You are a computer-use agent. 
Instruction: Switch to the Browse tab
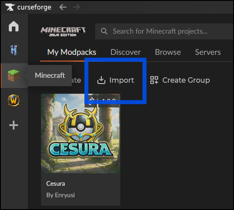click(x=168, y=52)
